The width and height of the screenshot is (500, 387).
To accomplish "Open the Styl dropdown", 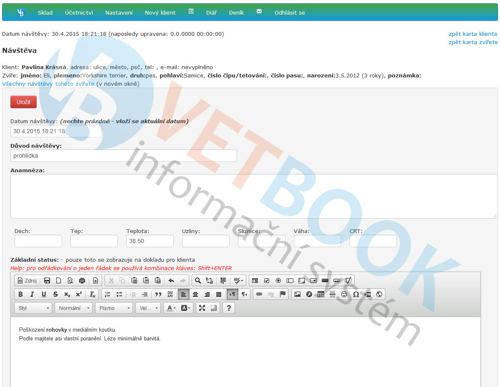I will point(33,308).
